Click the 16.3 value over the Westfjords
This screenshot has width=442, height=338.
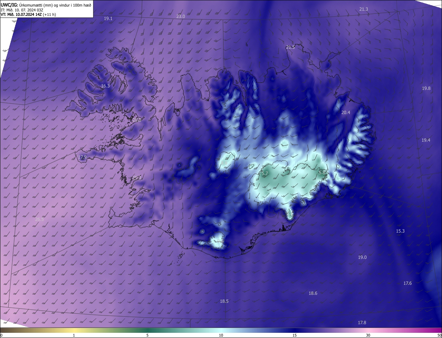pyautogui.click(x=105, y=86)
